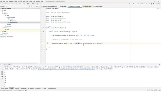Open the Build tool window tab

click(x=44, y=88)
